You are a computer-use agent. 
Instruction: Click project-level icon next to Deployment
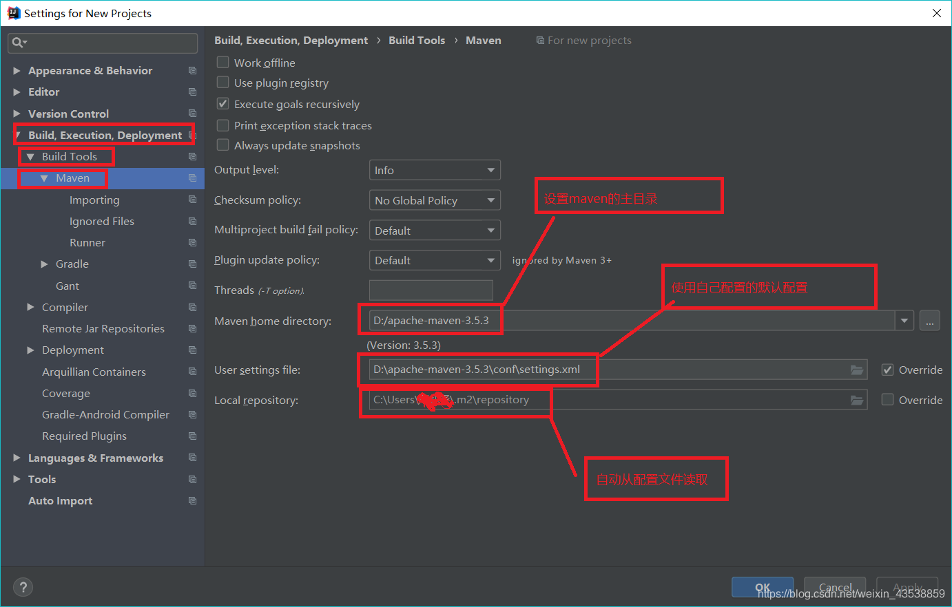(x=192, y=350)
